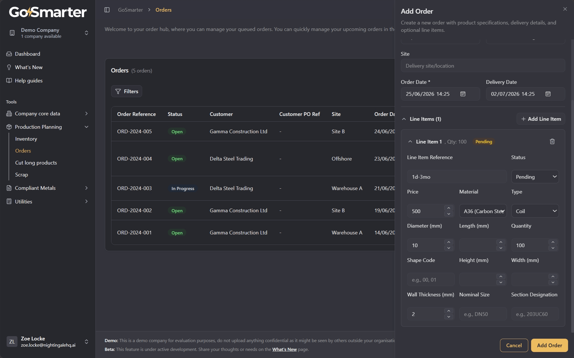Open Help guides

[28, 81]
